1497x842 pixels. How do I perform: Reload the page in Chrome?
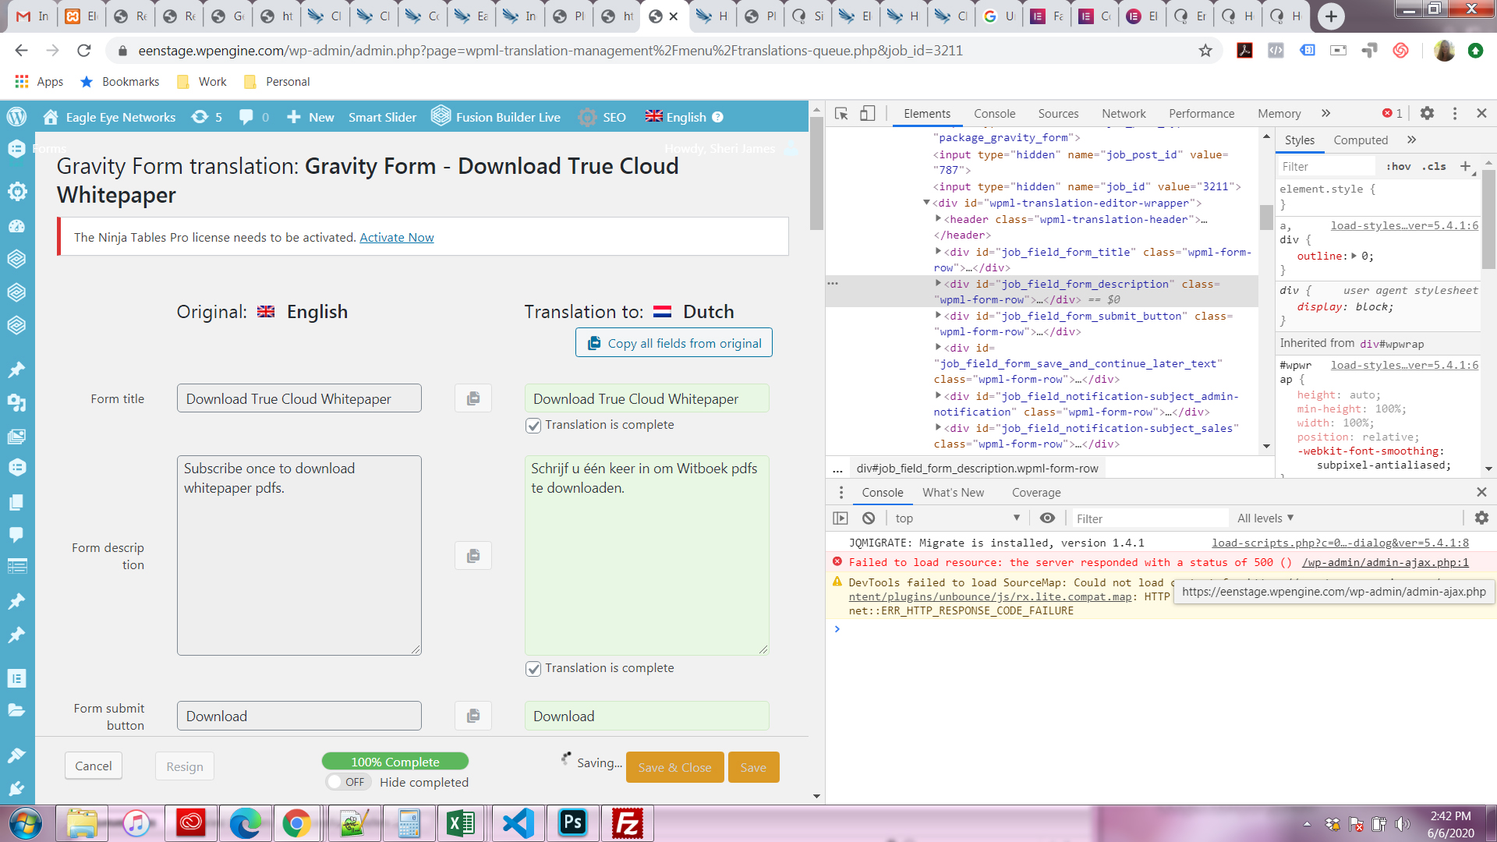pos(84,51)
